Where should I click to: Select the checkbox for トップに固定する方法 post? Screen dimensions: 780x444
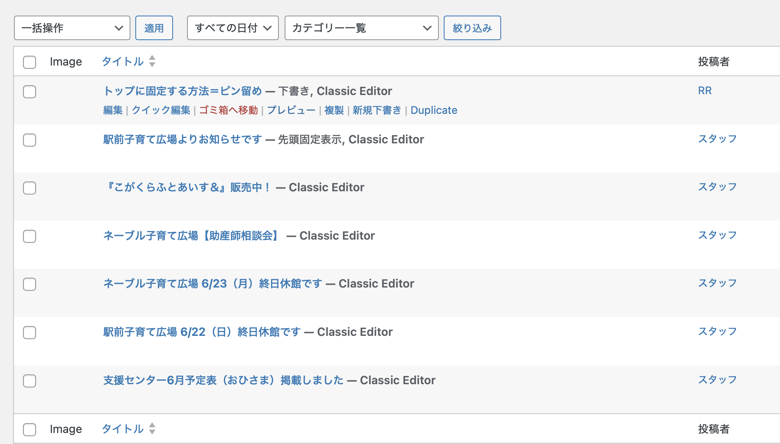[x=30, y=92]
